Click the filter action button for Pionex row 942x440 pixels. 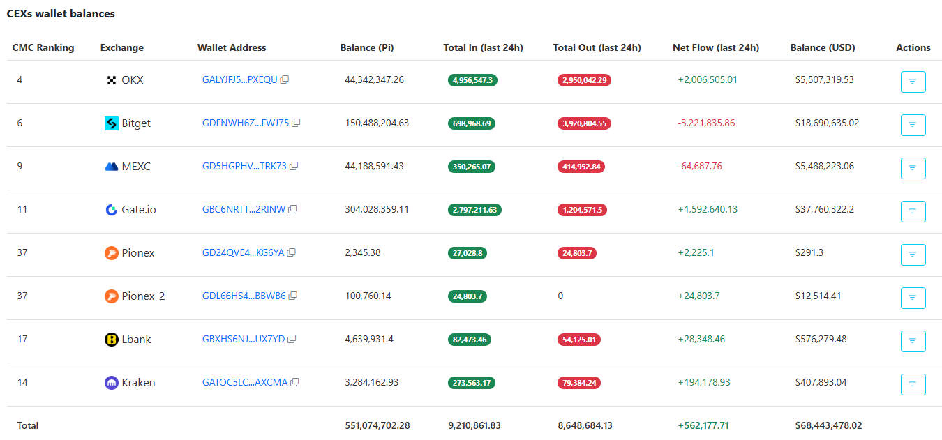point(913,255)
